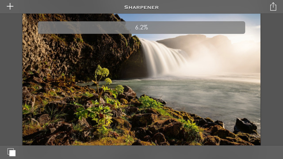
Task: Open the share export icon
Action: [x=273, y=7]
